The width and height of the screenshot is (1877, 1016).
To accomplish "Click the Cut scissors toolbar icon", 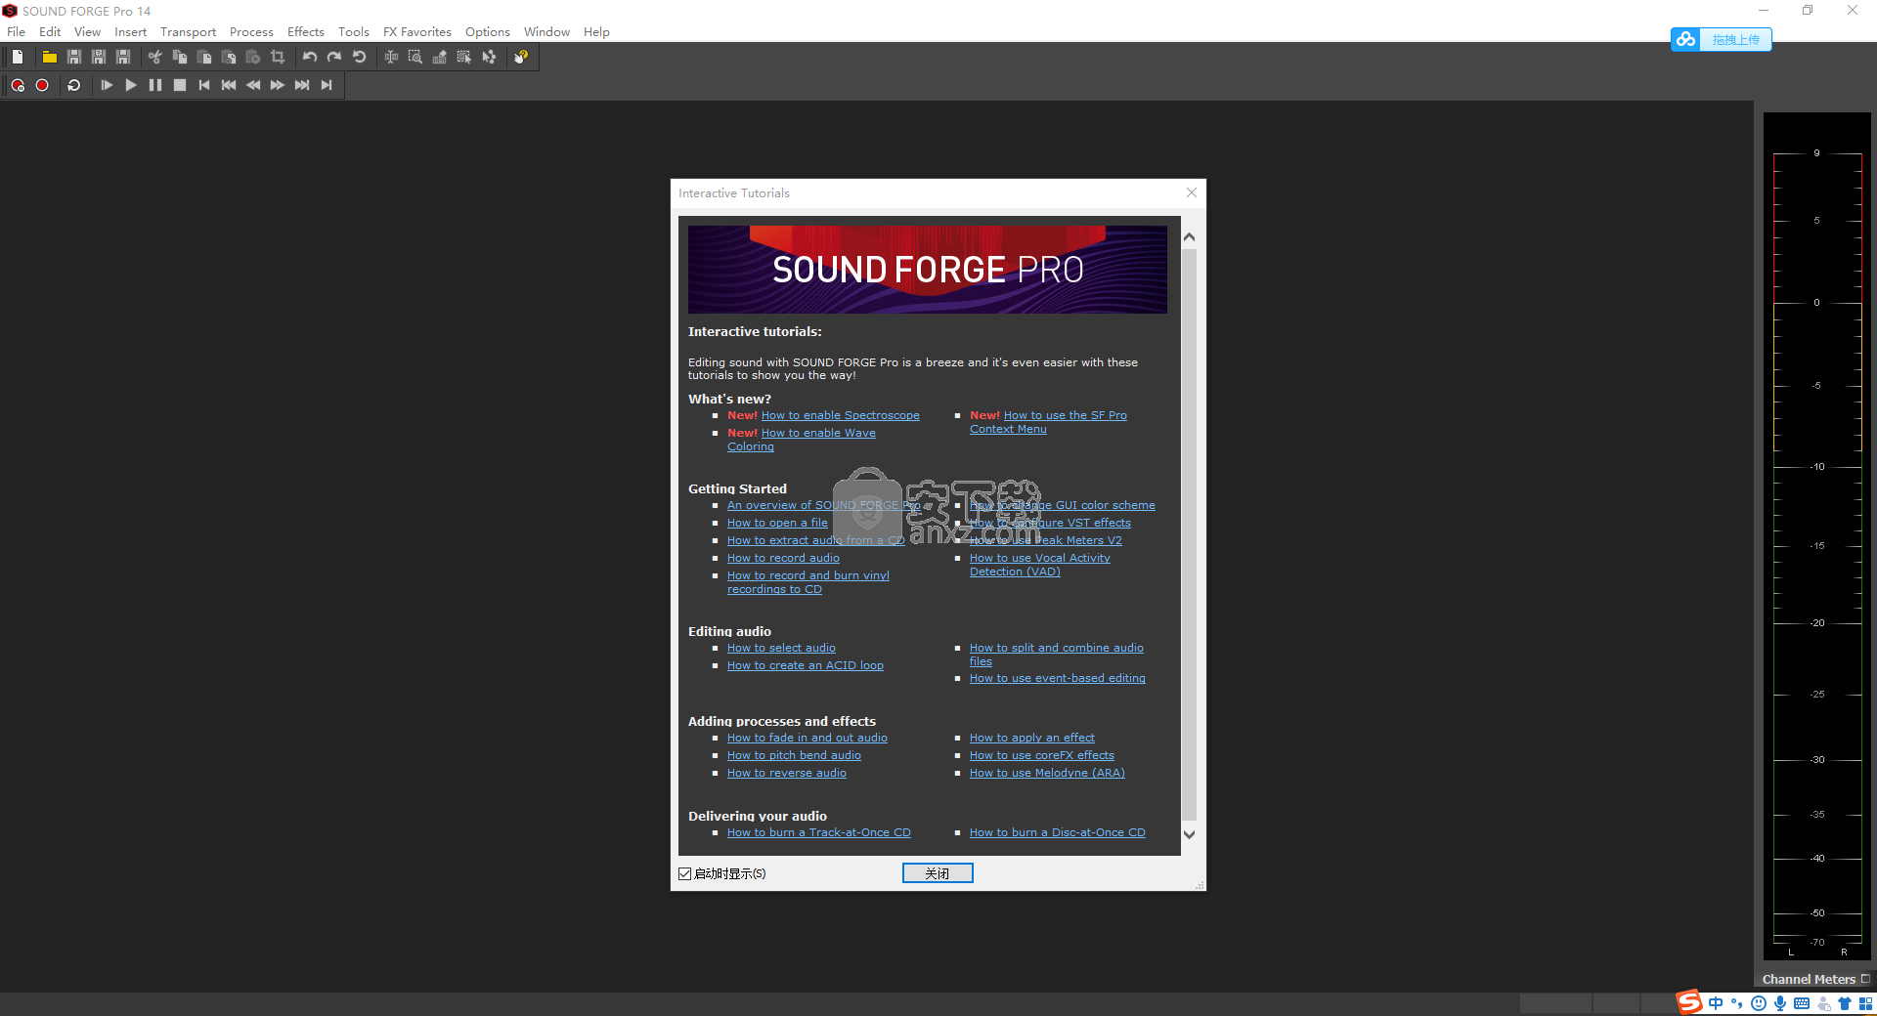I will click(154, 57).
